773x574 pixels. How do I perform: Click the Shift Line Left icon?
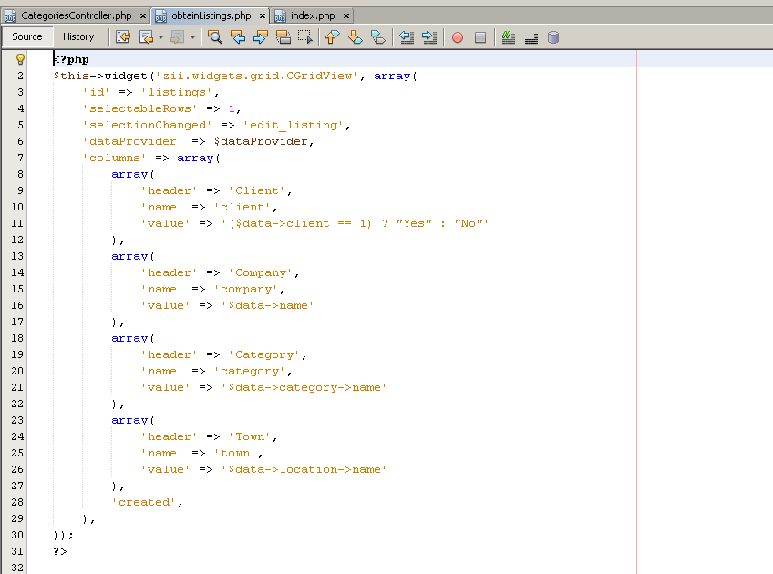coord(407,37)
